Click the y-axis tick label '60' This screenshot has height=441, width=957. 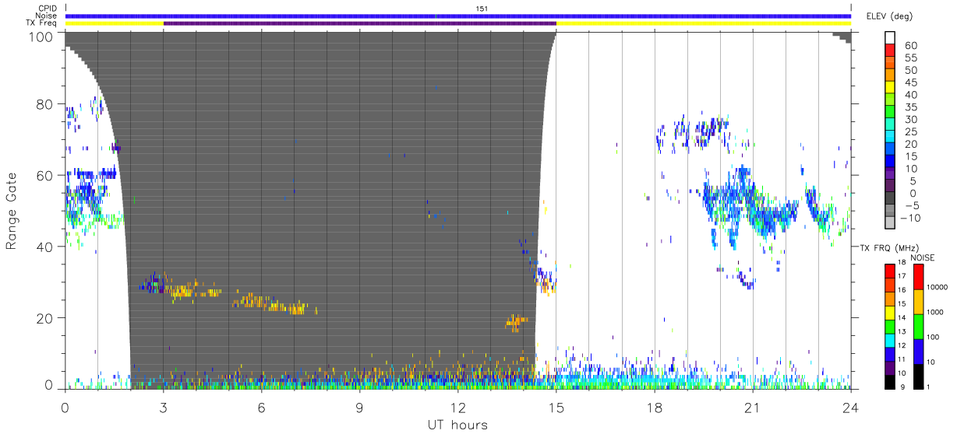(x=45, y=176)
